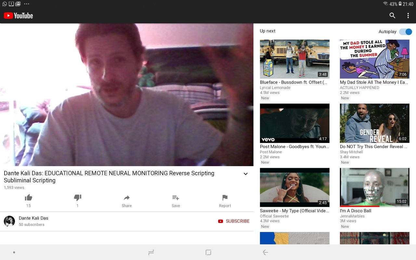Image resolution: width=416 pixels, height=260 pixels.
Task: Select Official Saweetie channel name
Action: pyautogui.click(x=274, y=216)
